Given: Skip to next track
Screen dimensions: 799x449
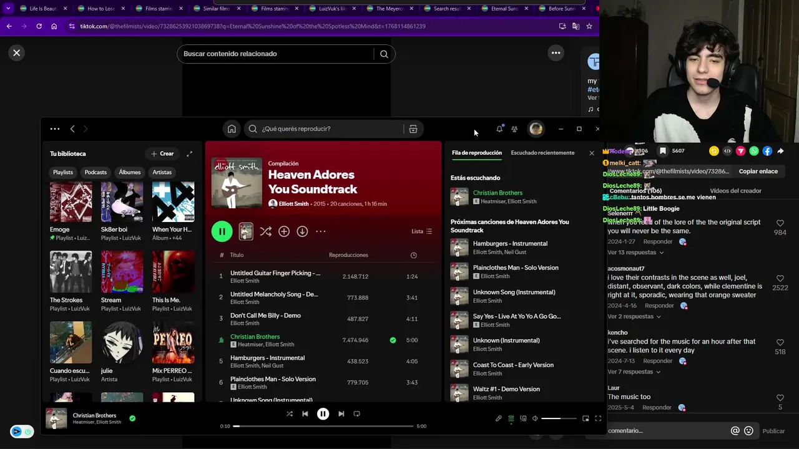Looking at the screenshot, I should coord(341,413).
